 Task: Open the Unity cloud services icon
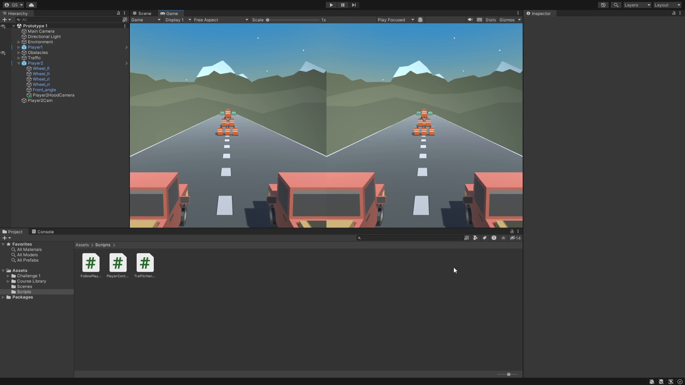coord(31,5)
